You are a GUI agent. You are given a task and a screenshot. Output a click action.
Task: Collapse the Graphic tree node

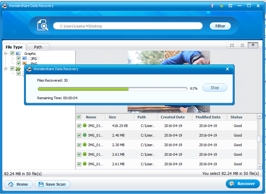[6, 53]
